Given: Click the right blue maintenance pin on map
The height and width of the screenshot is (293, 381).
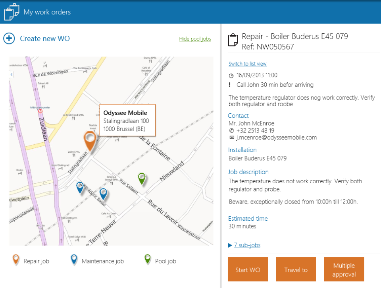Looking at the screenshot, I should pyautogui.click(x=103, y=194).
